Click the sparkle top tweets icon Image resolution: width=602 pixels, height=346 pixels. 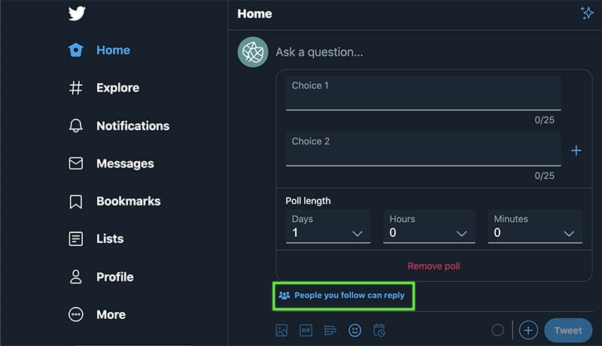pos(587,14)
